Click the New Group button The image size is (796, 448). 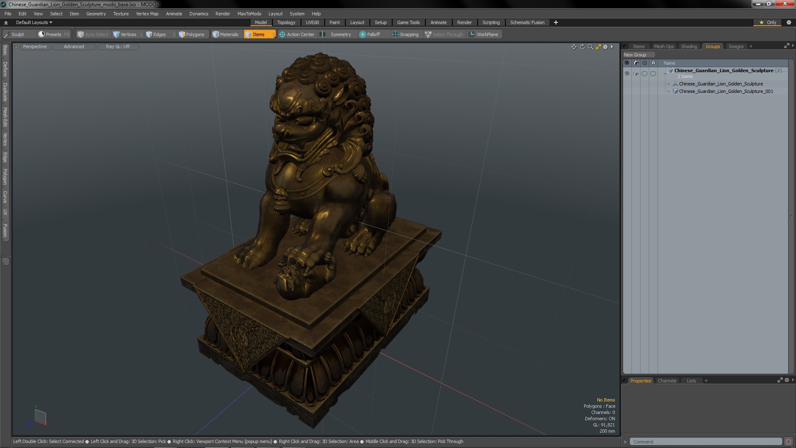point(638,55)
